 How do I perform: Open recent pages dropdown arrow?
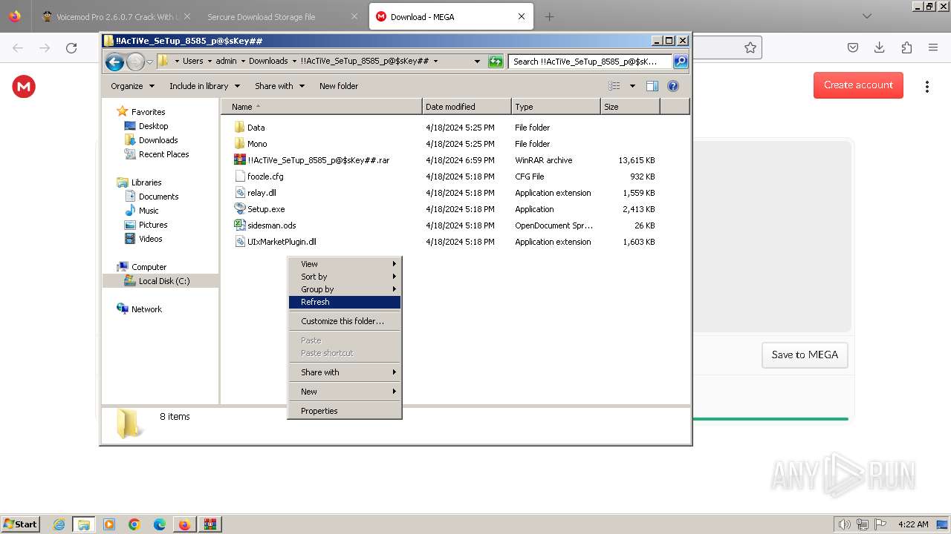[150, 62]
